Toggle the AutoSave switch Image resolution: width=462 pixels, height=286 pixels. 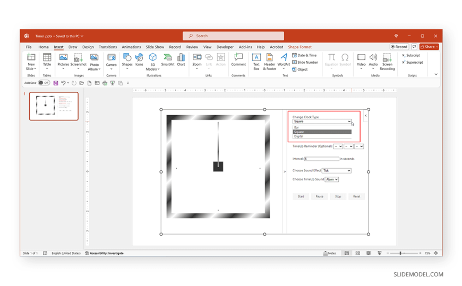tap(44, 83)
